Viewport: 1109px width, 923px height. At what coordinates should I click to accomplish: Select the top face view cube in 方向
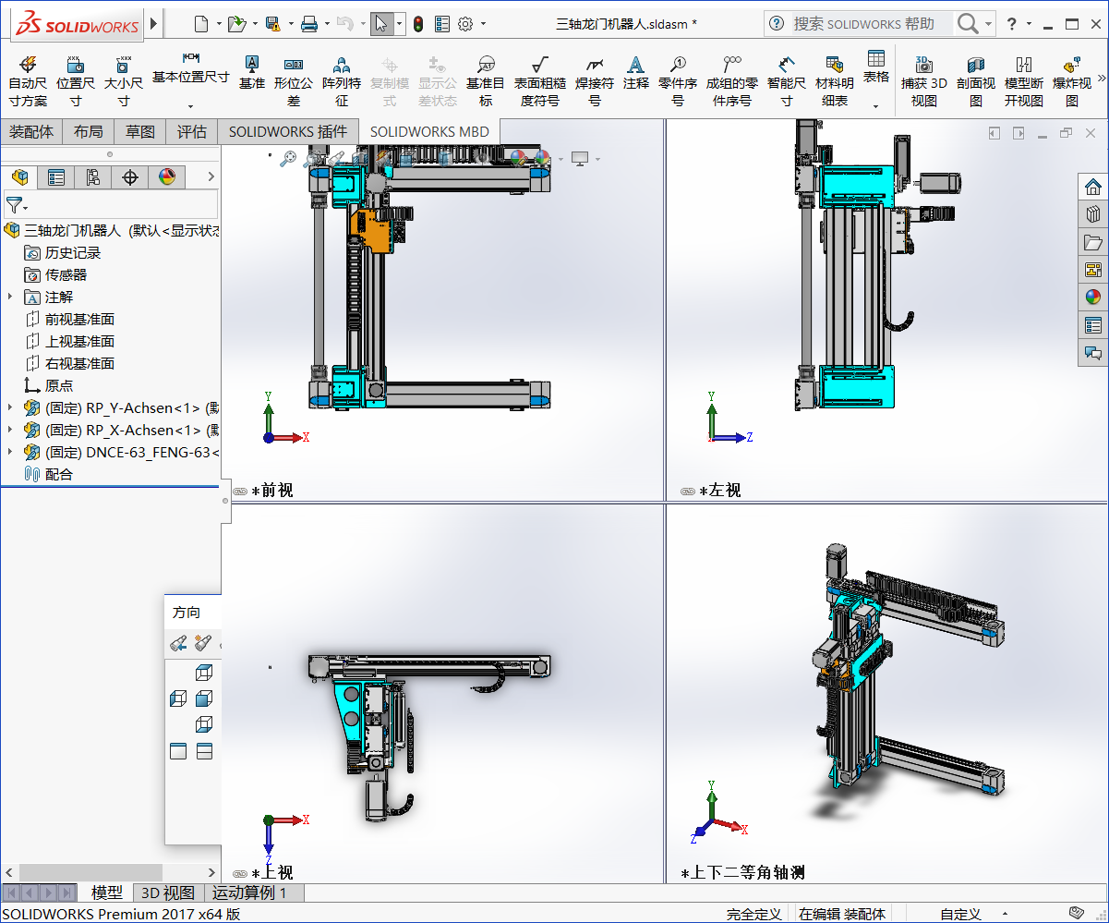point(204,674)
